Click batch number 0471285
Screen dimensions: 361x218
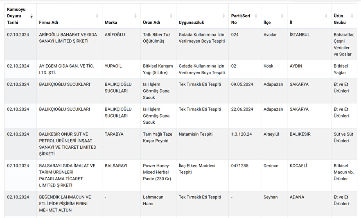[240, 166]
